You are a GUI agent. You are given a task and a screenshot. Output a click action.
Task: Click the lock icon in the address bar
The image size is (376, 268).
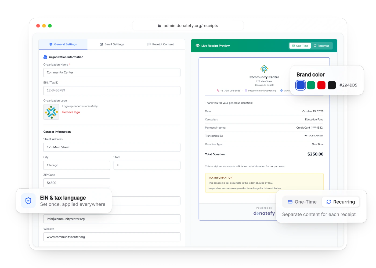[x=159, y=26]
